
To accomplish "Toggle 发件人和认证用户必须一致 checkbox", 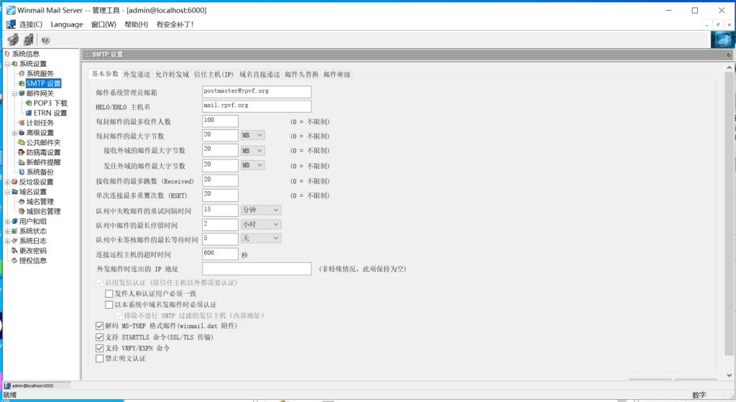I will pos(109,294).
